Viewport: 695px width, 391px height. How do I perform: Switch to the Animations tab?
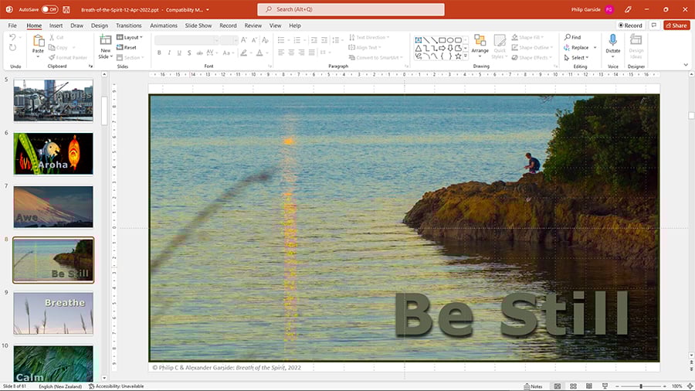[164, 25]
